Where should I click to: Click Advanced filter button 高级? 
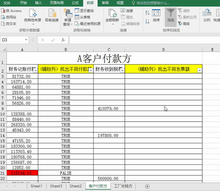click(184, 24)
